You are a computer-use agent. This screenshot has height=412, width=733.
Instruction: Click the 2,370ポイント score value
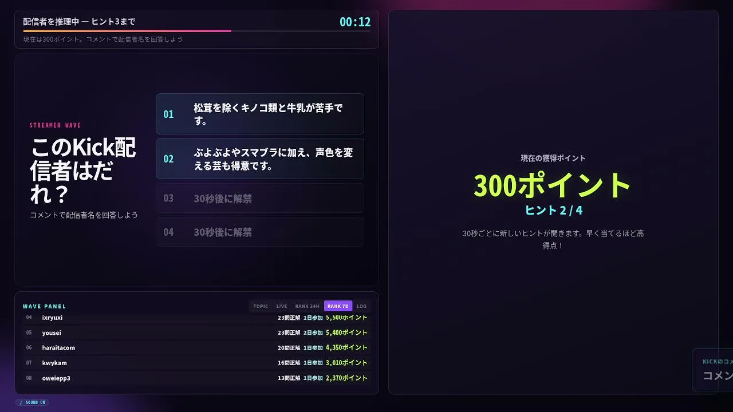click(346, 378)
